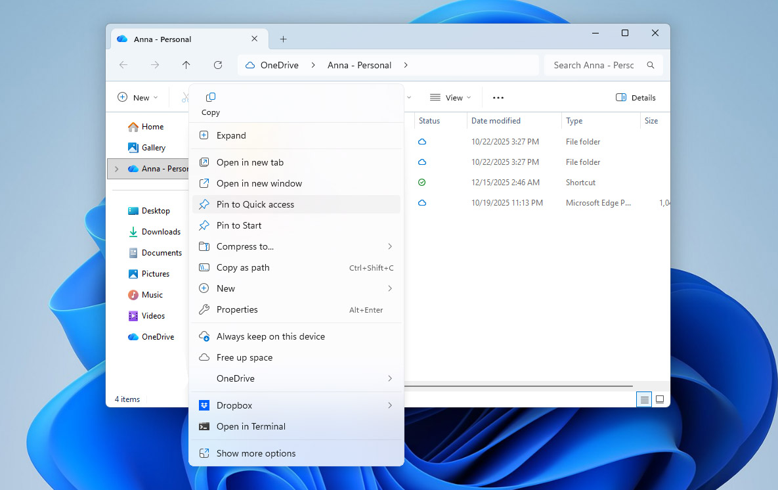Viewport: 778px width, 490px height.
Task: Go back using the back arrow
Action: point(123,64)
